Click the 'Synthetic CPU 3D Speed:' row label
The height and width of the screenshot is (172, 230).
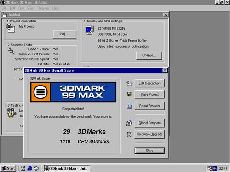(32, 59)
